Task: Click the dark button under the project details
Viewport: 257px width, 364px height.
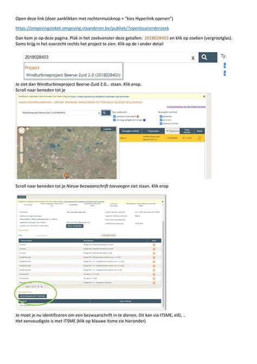Action: (x=75, y=226)
